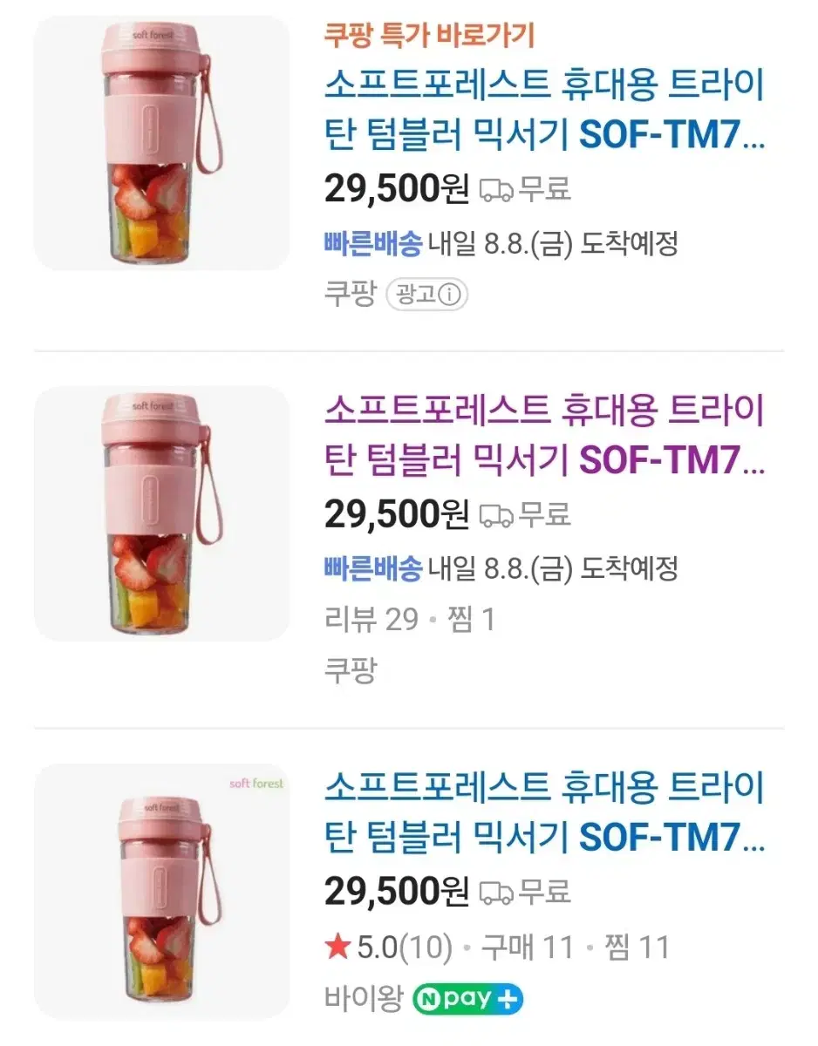Click 빠른배송 label in the first listing
818x1046 pixels.
tap(372, 244)
